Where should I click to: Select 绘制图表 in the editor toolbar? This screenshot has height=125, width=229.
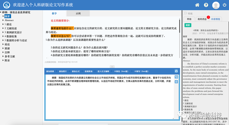click(x=89, y=71)
